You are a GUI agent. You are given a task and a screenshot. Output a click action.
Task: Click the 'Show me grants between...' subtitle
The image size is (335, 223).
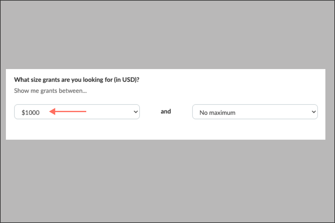point(50,91)
